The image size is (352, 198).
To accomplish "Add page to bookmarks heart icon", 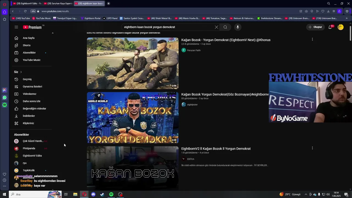I will (x=323, y=11).
